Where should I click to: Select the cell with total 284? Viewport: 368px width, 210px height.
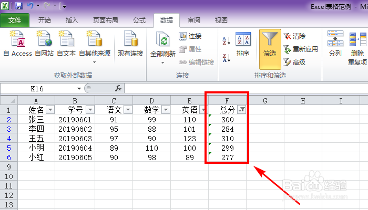227,129
